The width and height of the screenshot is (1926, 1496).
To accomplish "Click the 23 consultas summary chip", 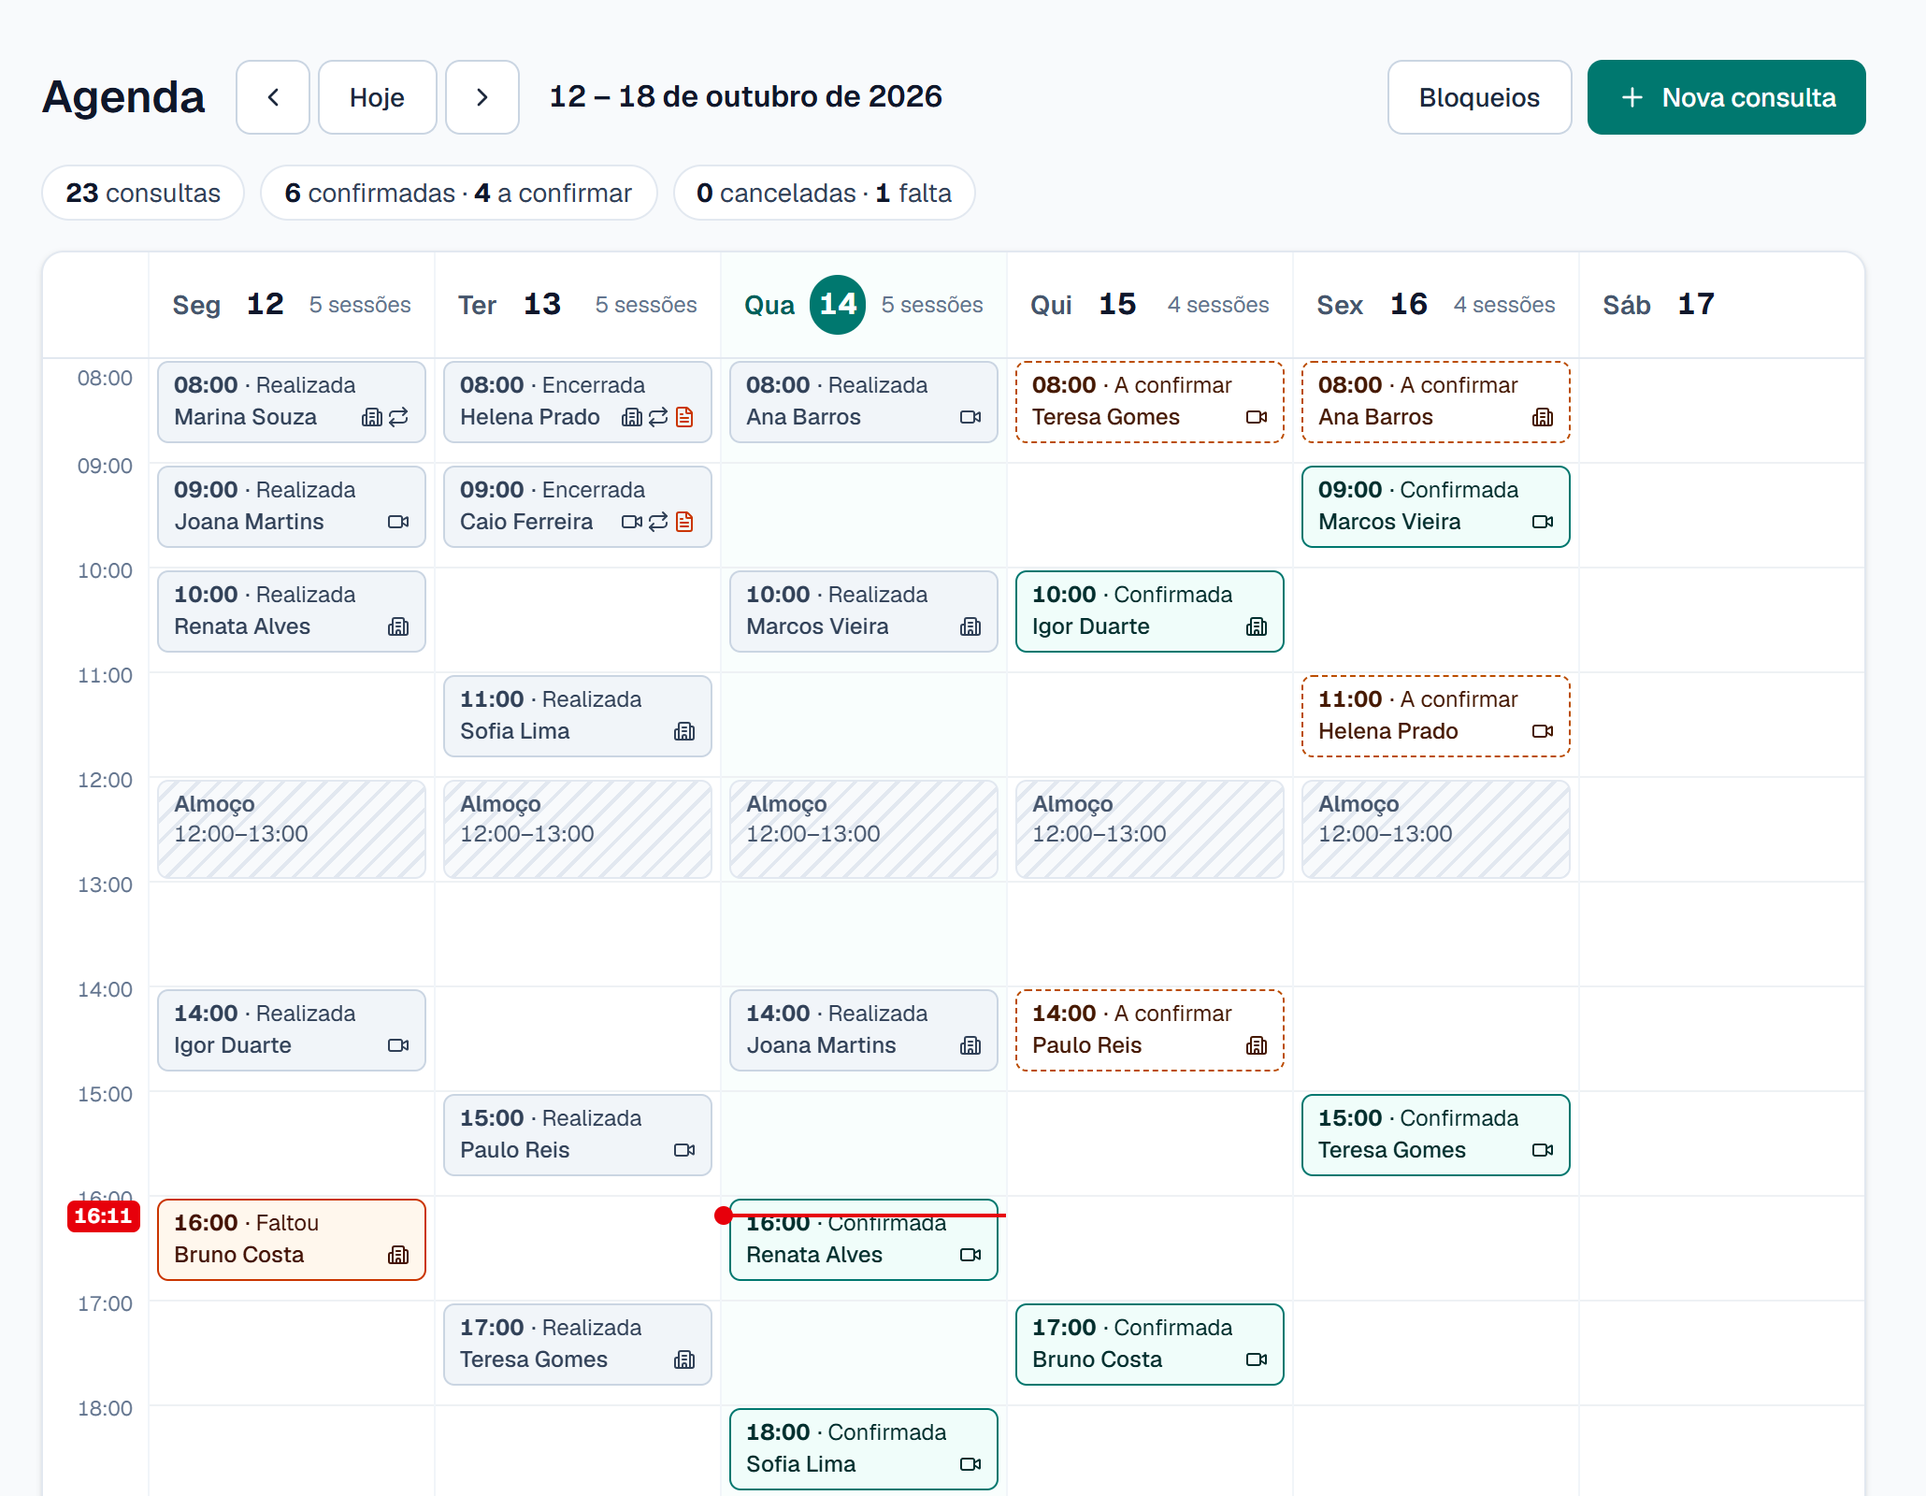I will point(143,193).
